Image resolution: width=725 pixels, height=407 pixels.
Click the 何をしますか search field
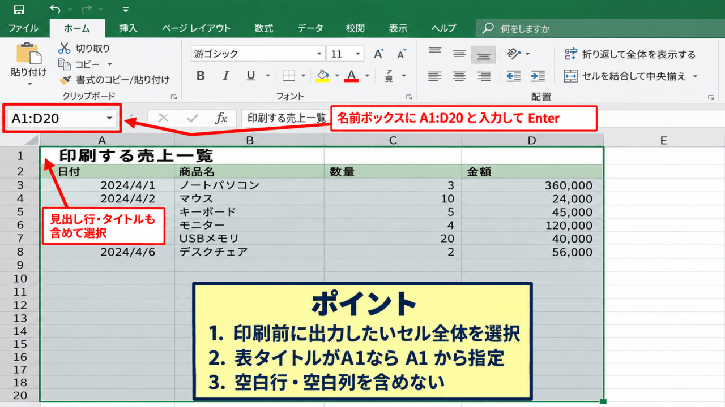click(599, 29)
